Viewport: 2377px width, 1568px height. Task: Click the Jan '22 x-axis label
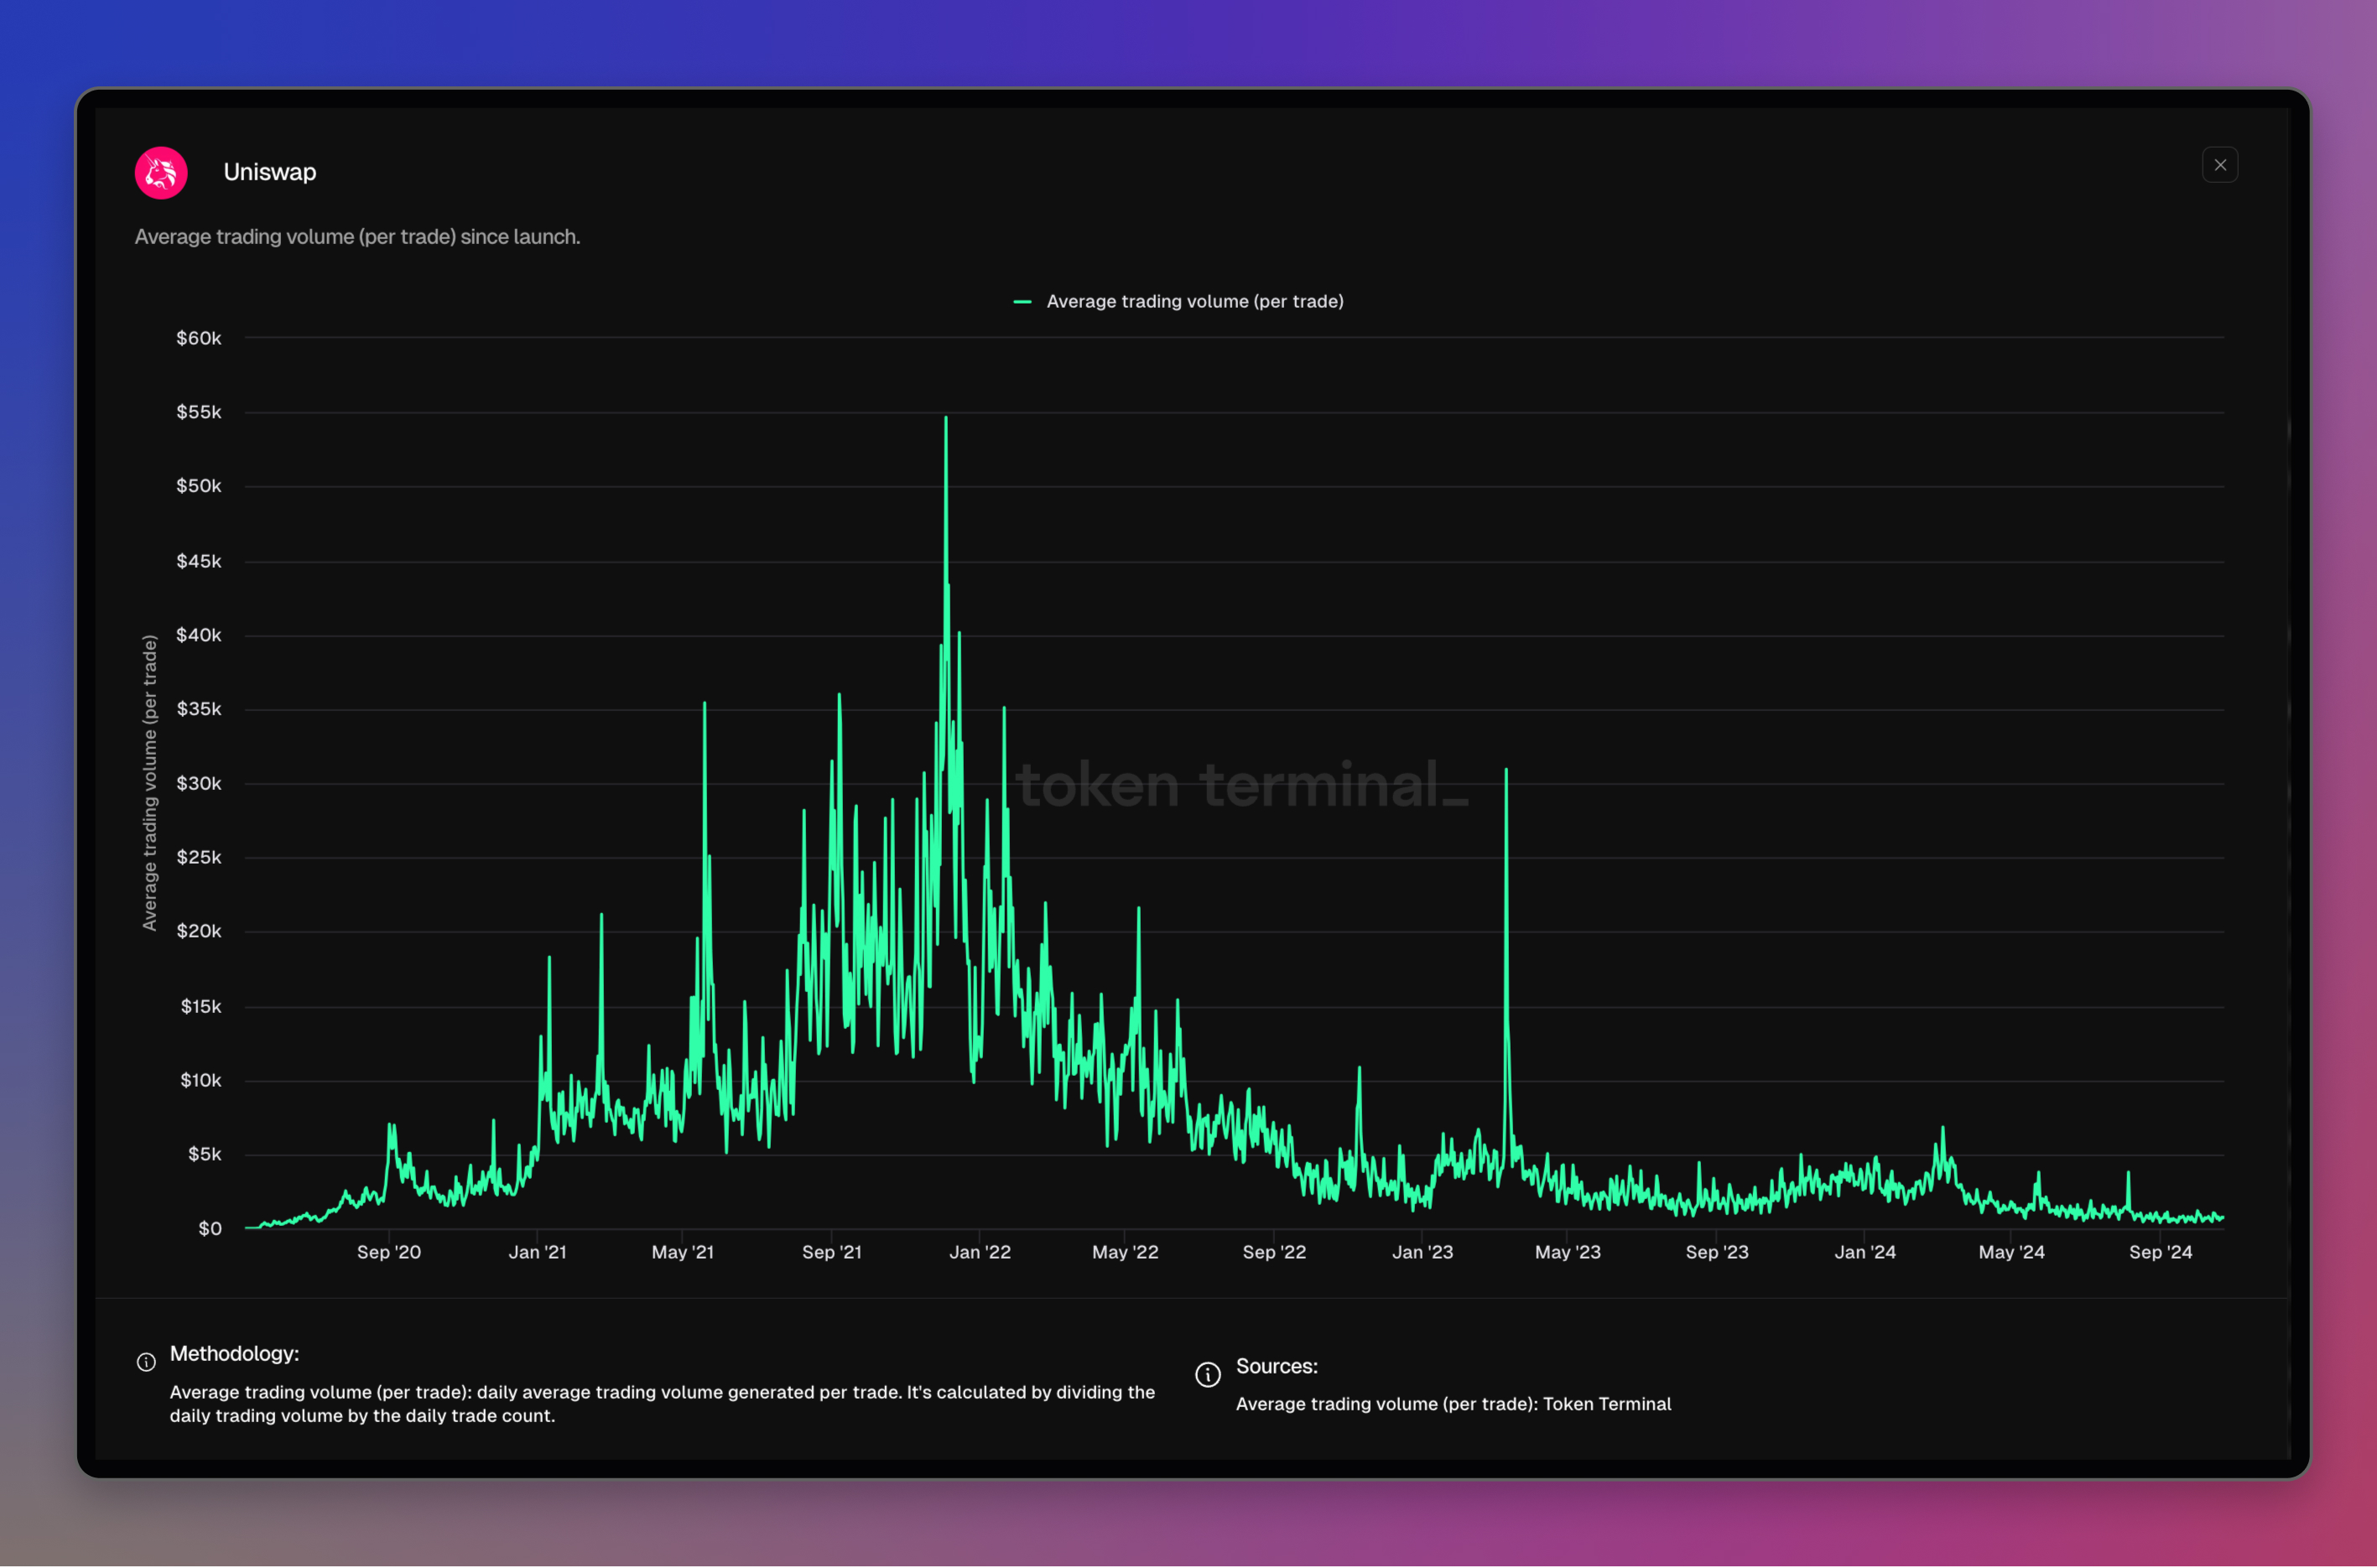coord(979,1252)
